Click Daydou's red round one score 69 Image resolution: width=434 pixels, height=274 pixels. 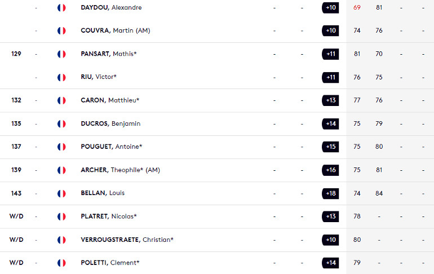(x=357, y=8)
